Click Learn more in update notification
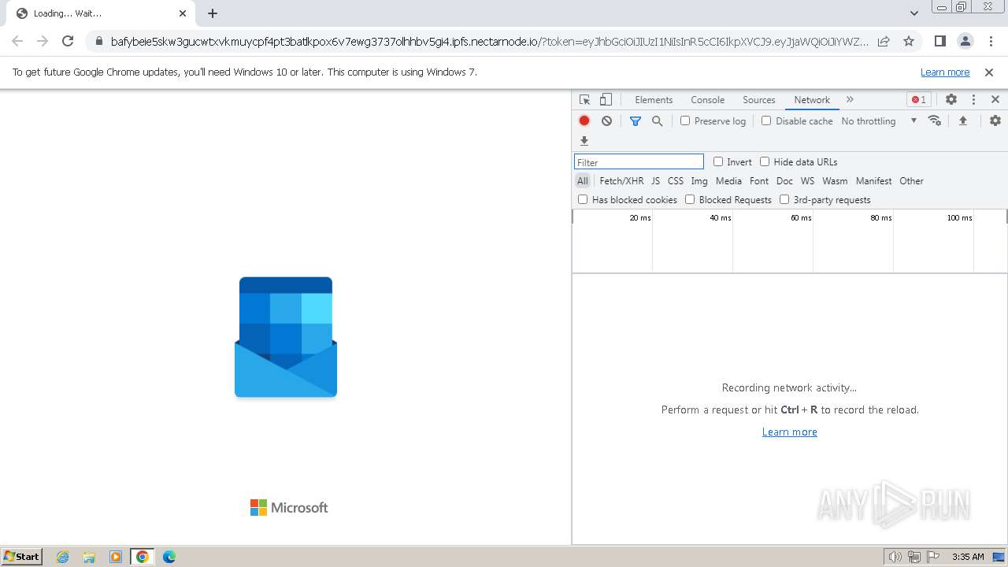Screen dimensions: 1008x567 [945, 72]
